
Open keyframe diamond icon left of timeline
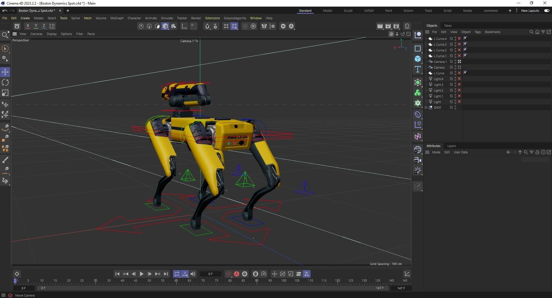(x=17, y=274)
